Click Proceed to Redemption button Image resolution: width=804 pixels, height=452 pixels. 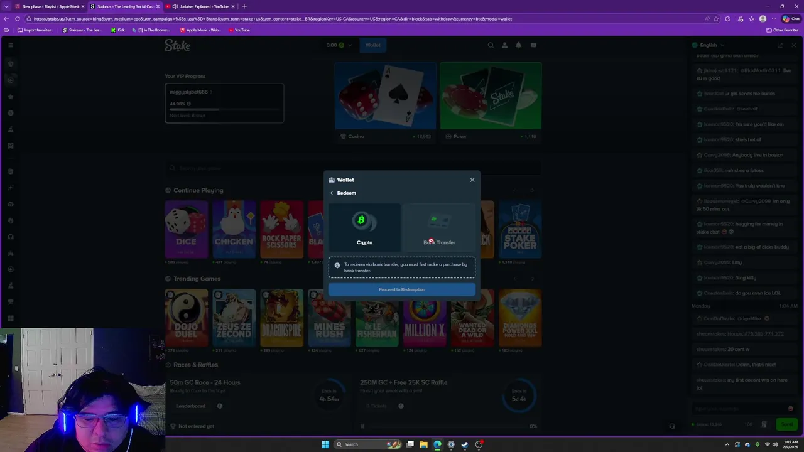[402, 289]
